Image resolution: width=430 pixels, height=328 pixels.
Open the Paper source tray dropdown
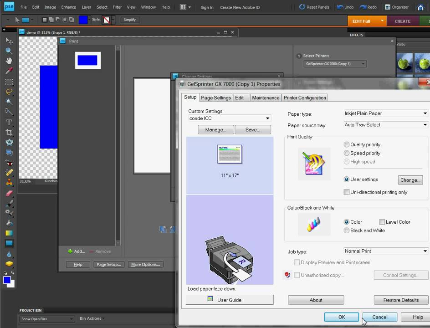tap(386, 125)
